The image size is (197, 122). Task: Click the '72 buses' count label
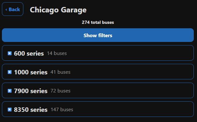[60, 91]
